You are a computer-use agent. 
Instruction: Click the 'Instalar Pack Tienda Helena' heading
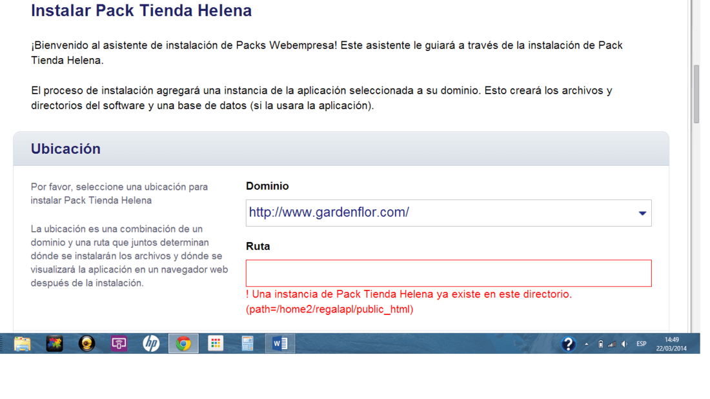[x=141, y=10]
